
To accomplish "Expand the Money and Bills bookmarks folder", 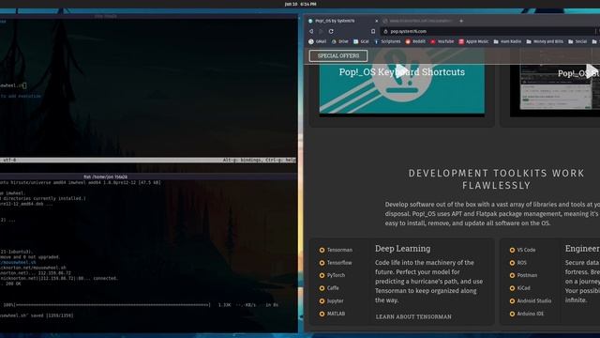I will [x=545, y=41].
